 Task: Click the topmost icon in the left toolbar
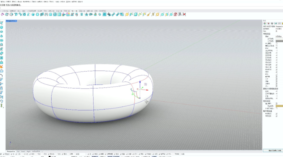click(2, 23)
